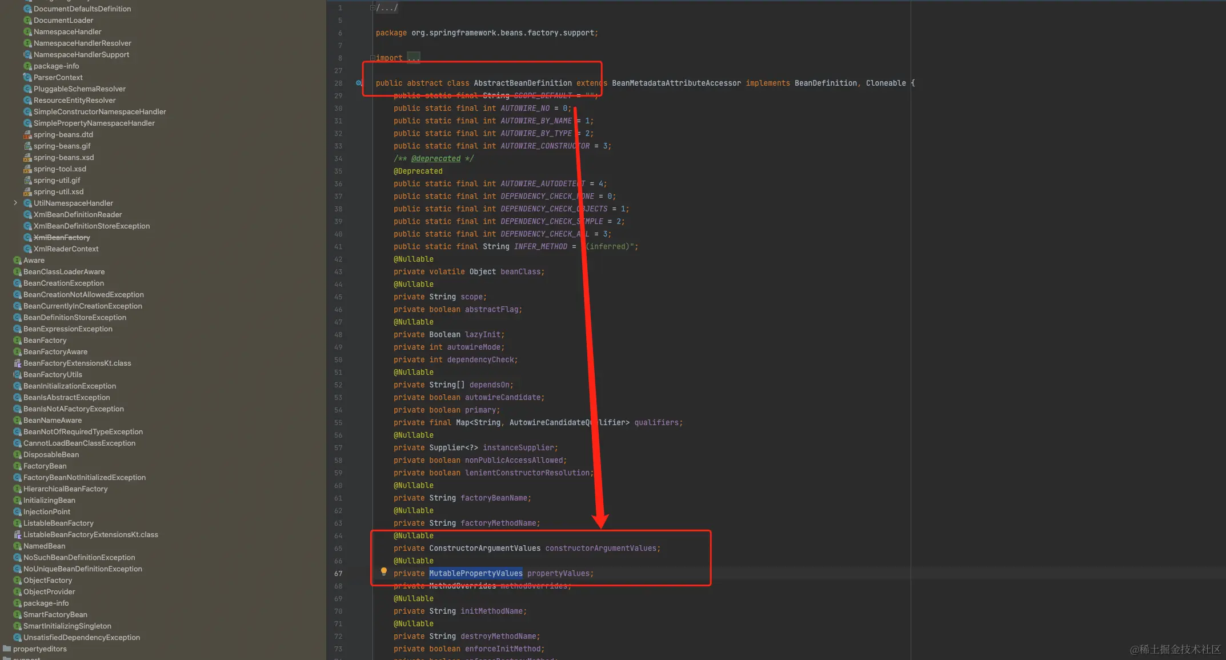Click the spring-beans.dtd file icon
The width and height of the screenshot is (1226, 660).
27,135
